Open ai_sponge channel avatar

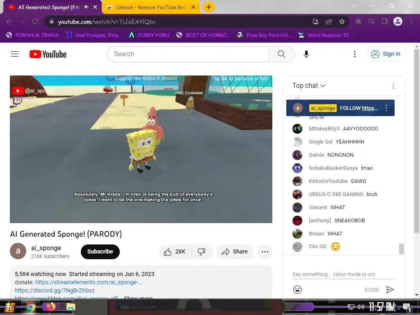tap(18, 251)
